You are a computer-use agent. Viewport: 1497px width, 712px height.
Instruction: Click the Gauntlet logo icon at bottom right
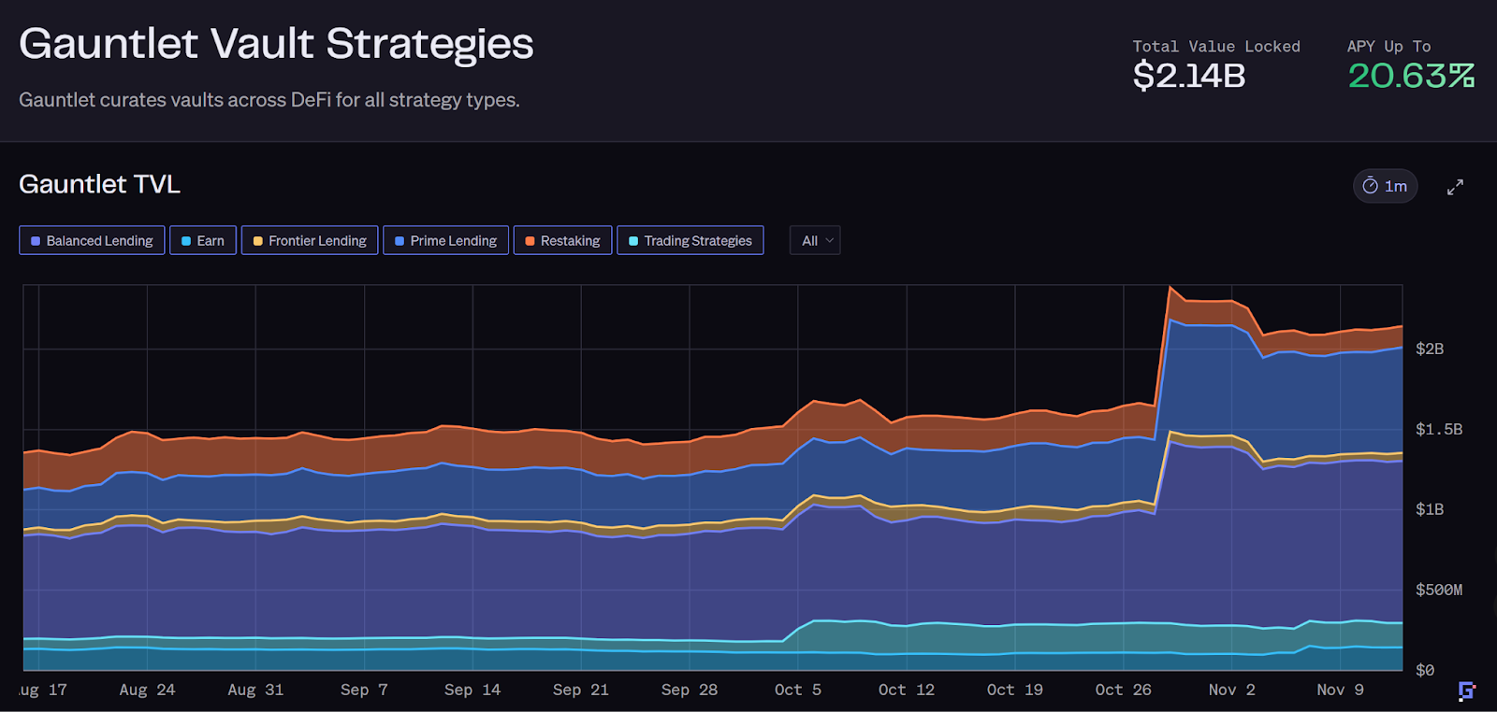click(x=1466, y=691)
